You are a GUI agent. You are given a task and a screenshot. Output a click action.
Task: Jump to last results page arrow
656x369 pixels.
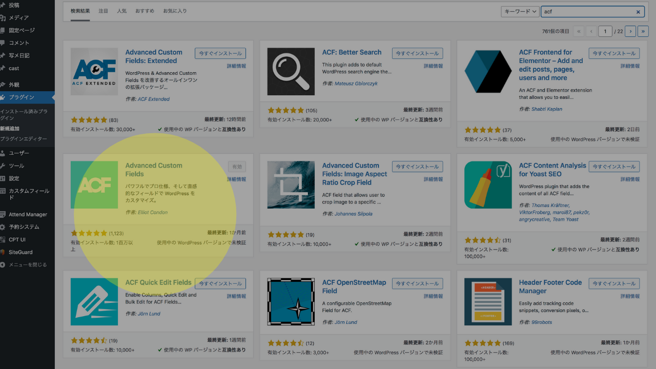644,31
